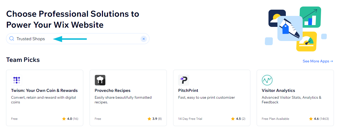341x130 pixels.
Task: Clear the Trusted Shops search text
Action: [143, 39]
